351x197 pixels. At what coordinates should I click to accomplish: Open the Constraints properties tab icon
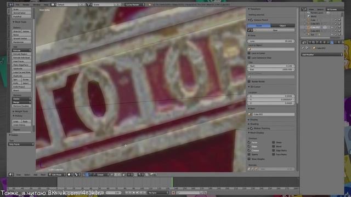(x=328, y=42)
